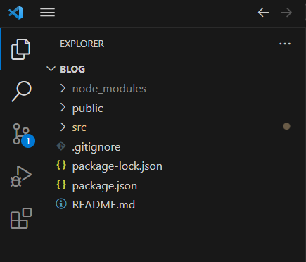The height and width of the screenshot is (262, 306).
Task: Open the .gitignore file
Action: (96, 147)
